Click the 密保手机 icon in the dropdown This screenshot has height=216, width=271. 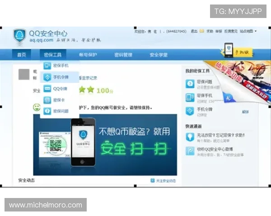click(47, 66)
